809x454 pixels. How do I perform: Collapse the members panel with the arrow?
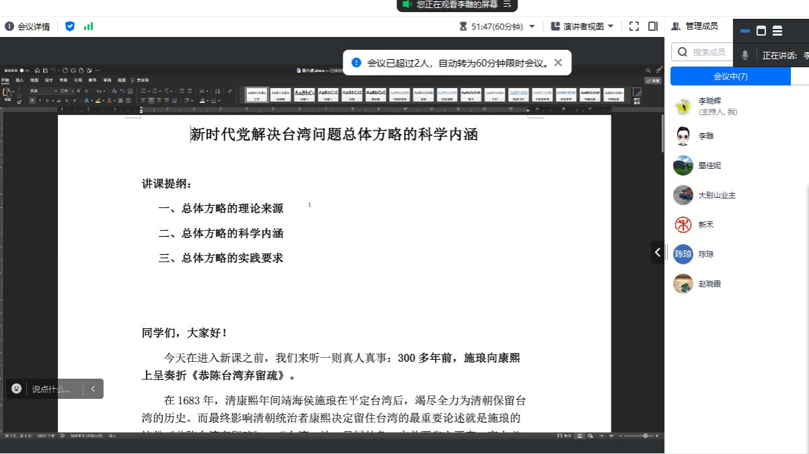[658, 252]
